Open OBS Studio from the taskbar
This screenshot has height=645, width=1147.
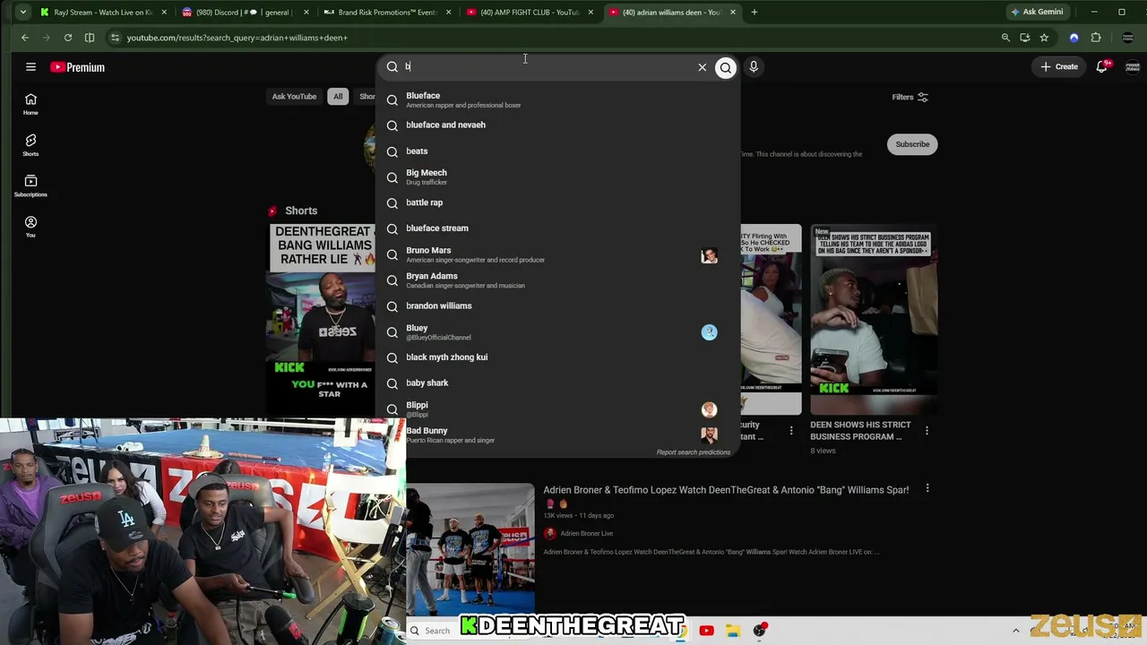760,631
